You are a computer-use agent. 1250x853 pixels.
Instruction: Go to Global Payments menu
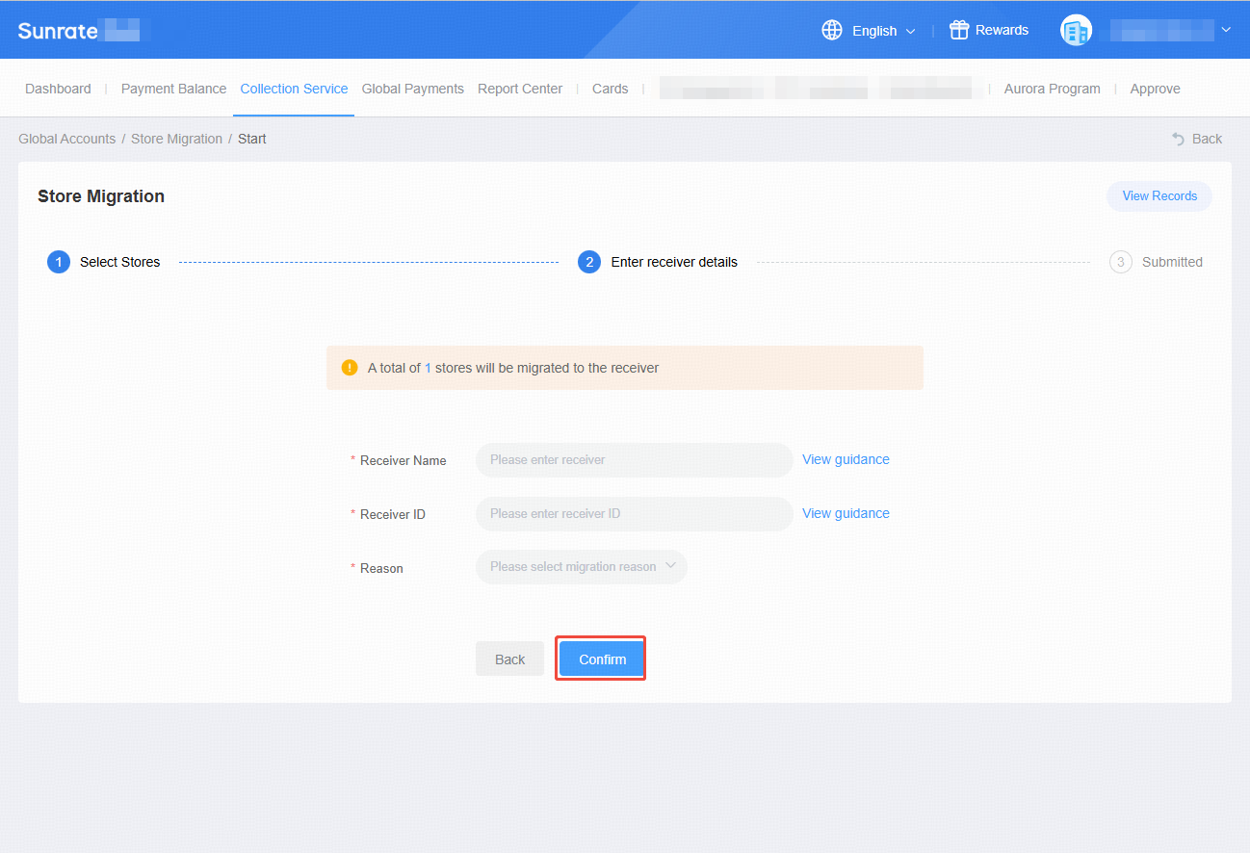[x=412, y=89]
